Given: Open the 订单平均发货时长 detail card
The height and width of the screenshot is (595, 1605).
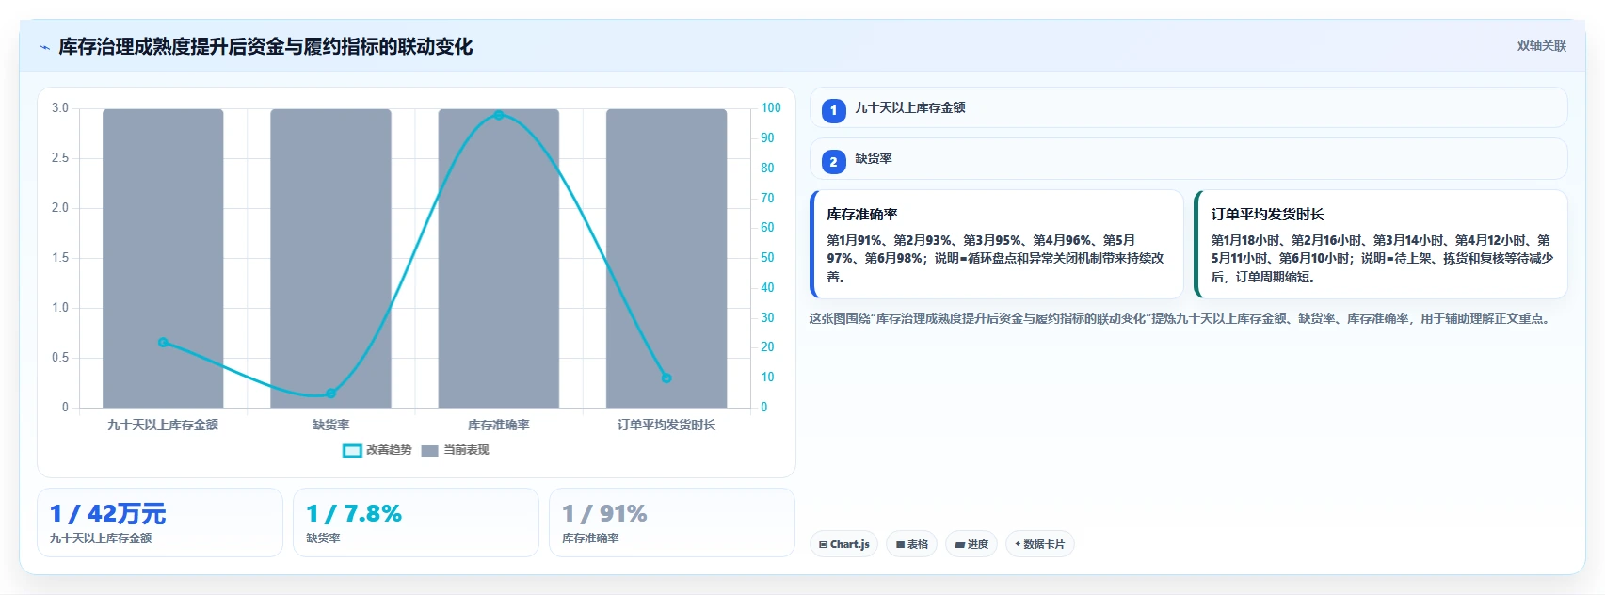Looking at the screenshot, I should tap(1380, 245).
